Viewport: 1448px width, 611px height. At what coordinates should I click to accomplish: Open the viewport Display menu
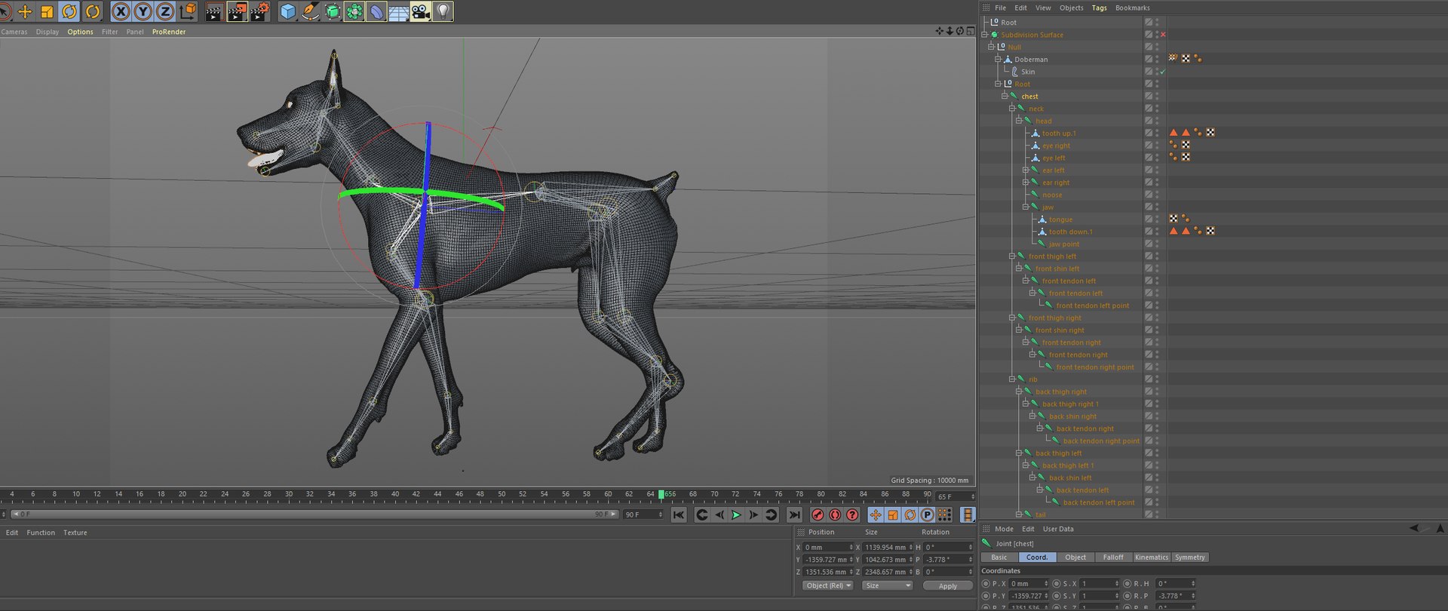[x=47, y=32]
